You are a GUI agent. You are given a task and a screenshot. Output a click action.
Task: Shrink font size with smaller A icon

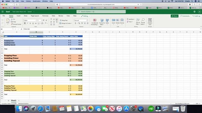pos(46,20)
